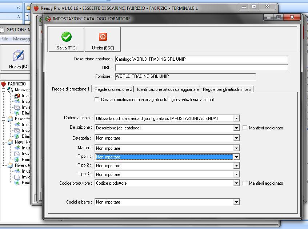The image size is (308, 229).
Task: Open the File menu in Gestione window
Action: click(5, 39)
